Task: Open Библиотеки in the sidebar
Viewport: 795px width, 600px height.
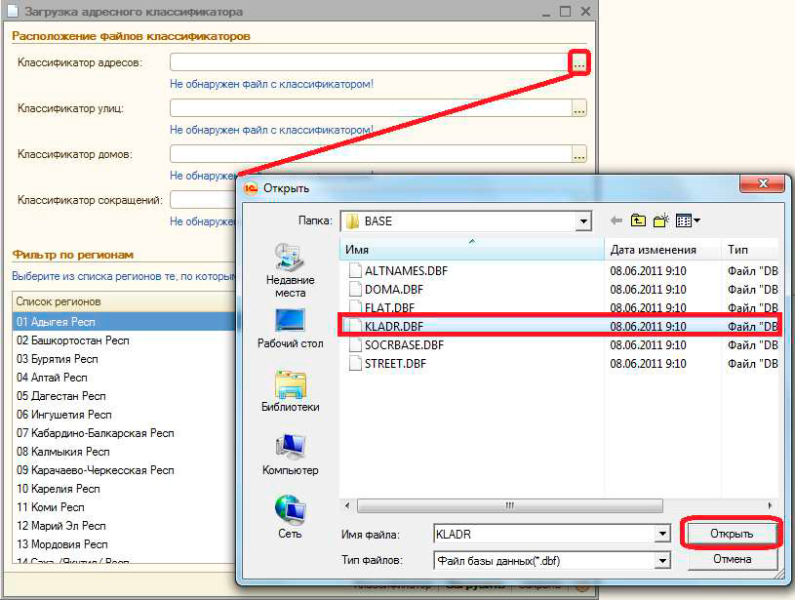Action: pos(290,392)
